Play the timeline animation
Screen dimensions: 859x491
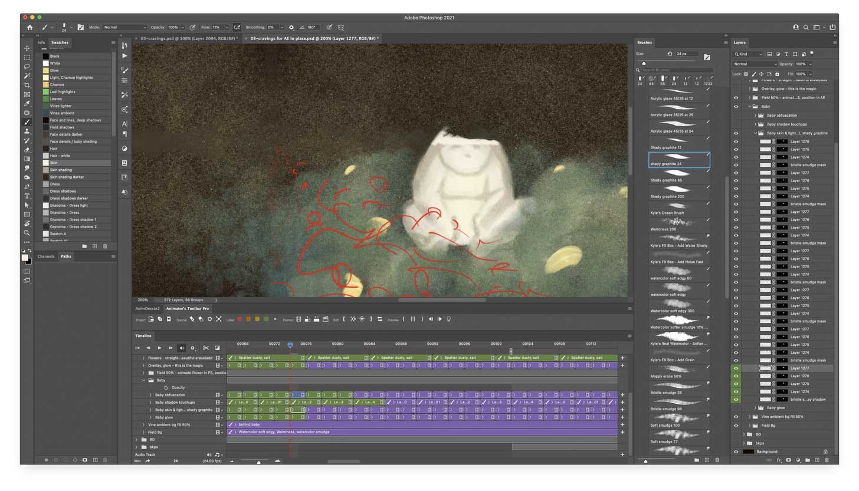coord(159,348)
